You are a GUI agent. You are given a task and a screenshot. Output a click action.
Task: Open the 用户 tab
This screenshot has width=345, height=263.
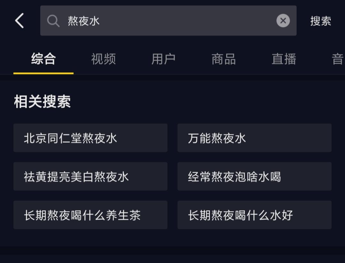tap(163, 59)
